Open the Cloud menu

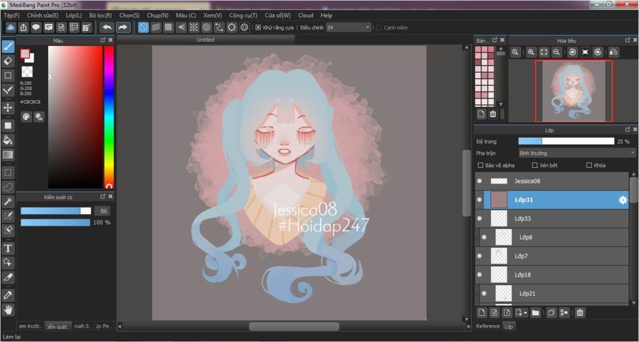click(x=306, y=15)
